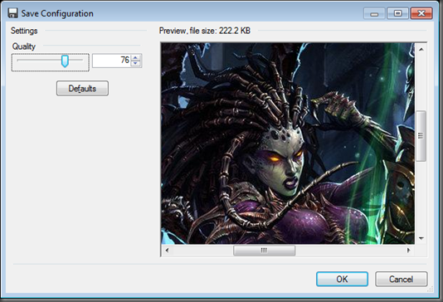This screenshot has width=443, height=302.
Task: Click the preview's horizontal scrollbar left arrow
Action: point(167,251)
